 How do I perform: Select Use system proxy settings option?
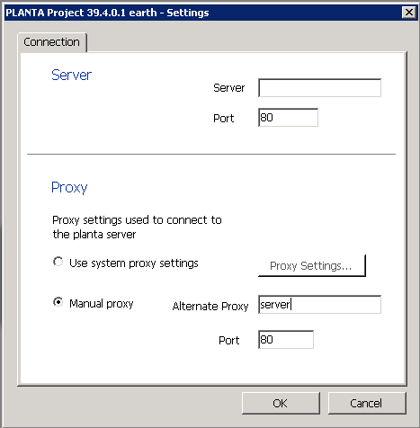(58, 262)
